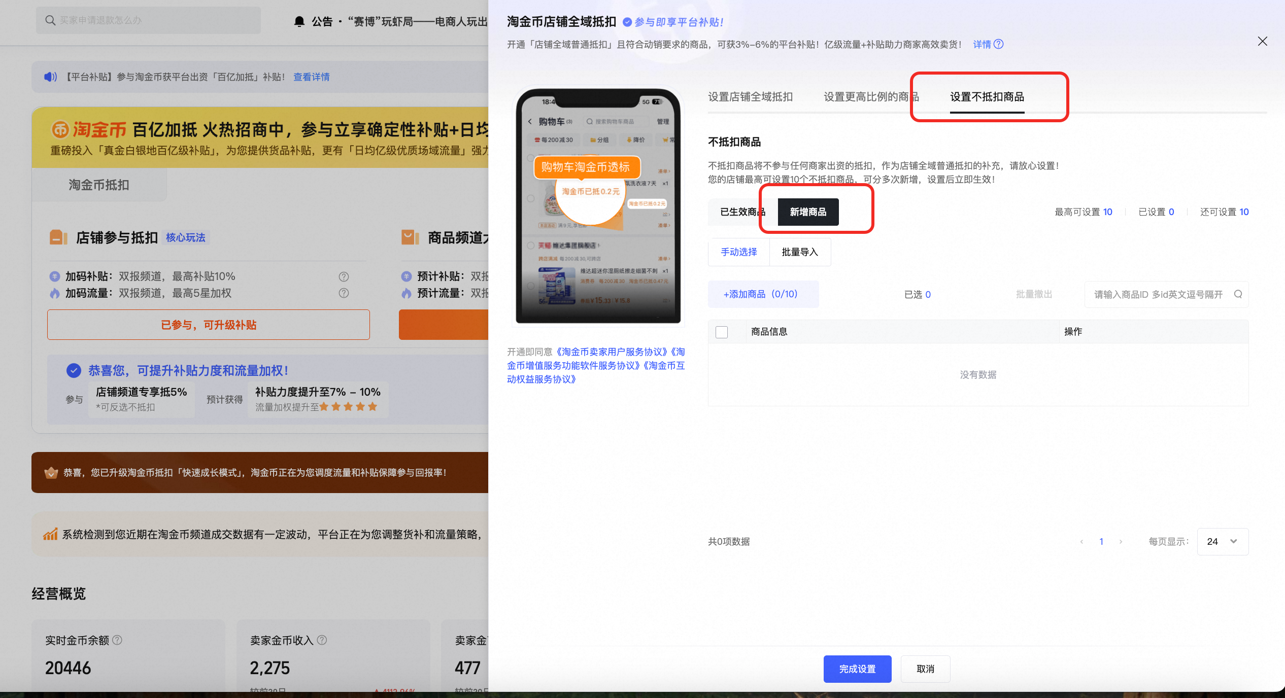Open the 淘金币抵扣 tab on the background page

point(99,185)
